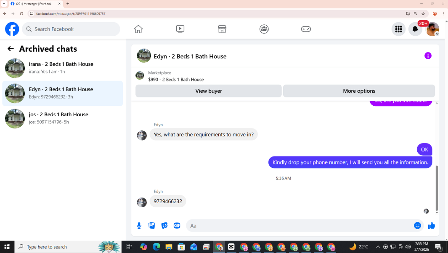Go to the Home feed icon
Viewport: 448px width, 253px height.
tap(138, 29)
